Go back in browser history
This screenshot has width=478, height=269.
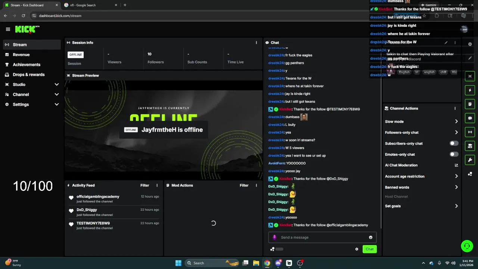(5, 16)
